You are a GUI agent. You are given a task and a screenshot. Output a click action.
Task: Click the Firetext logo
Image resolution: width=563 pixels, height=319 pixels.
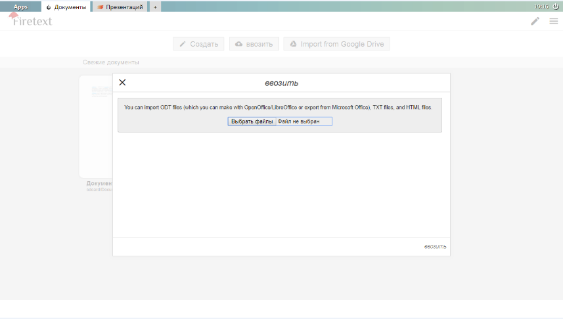point(31,20)
